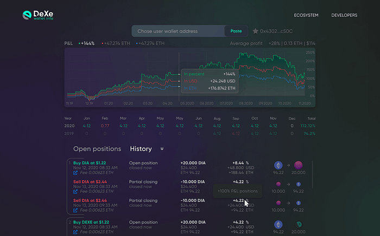Click small ETH icon in 08:33 Sell row
Viewport: 380px width, 236px height.
click(299, 184)
